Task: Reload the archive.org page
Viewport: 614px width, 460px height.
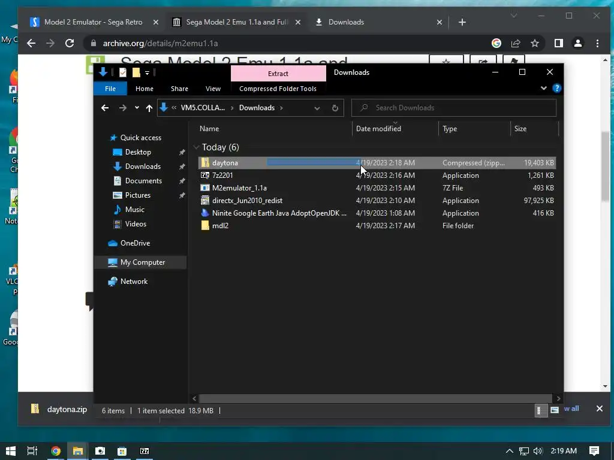Action: coord(70,43)
